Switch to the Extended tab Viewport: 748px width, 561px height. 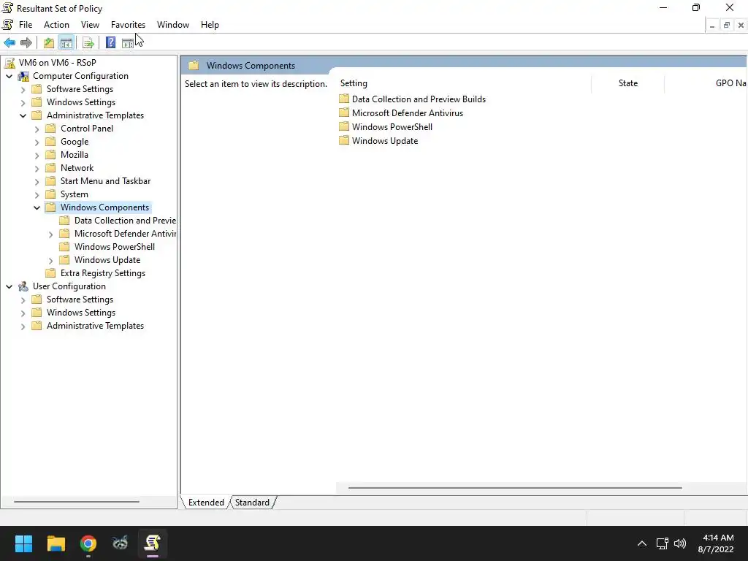point(206,503)
